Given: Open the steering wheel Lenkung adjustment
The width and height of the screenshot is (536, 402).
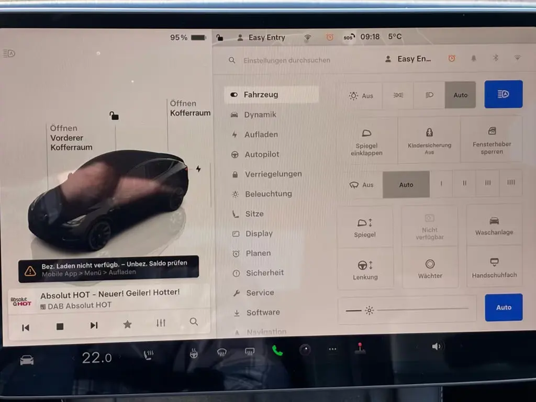Looking at the screenshot, I should pyautogui.click(x=365, y=270).
